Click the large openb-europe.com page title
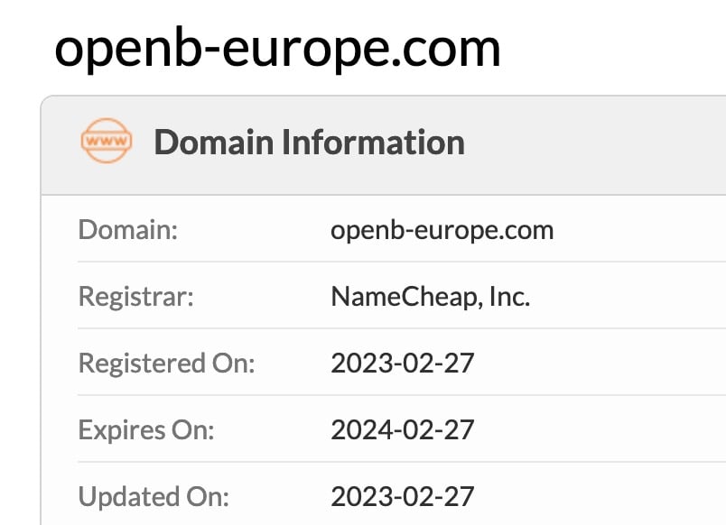The height and width of the screenshot is (525, 726). pyautogui.click(x=277, y=48)
